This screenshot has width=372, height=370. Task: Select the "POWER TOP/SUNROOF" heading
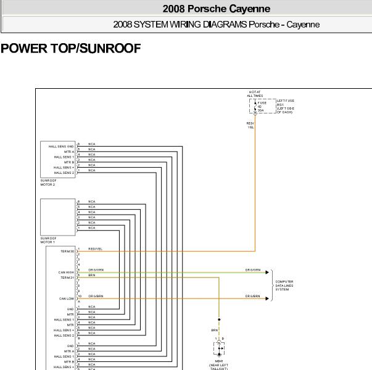coord(71,48)
